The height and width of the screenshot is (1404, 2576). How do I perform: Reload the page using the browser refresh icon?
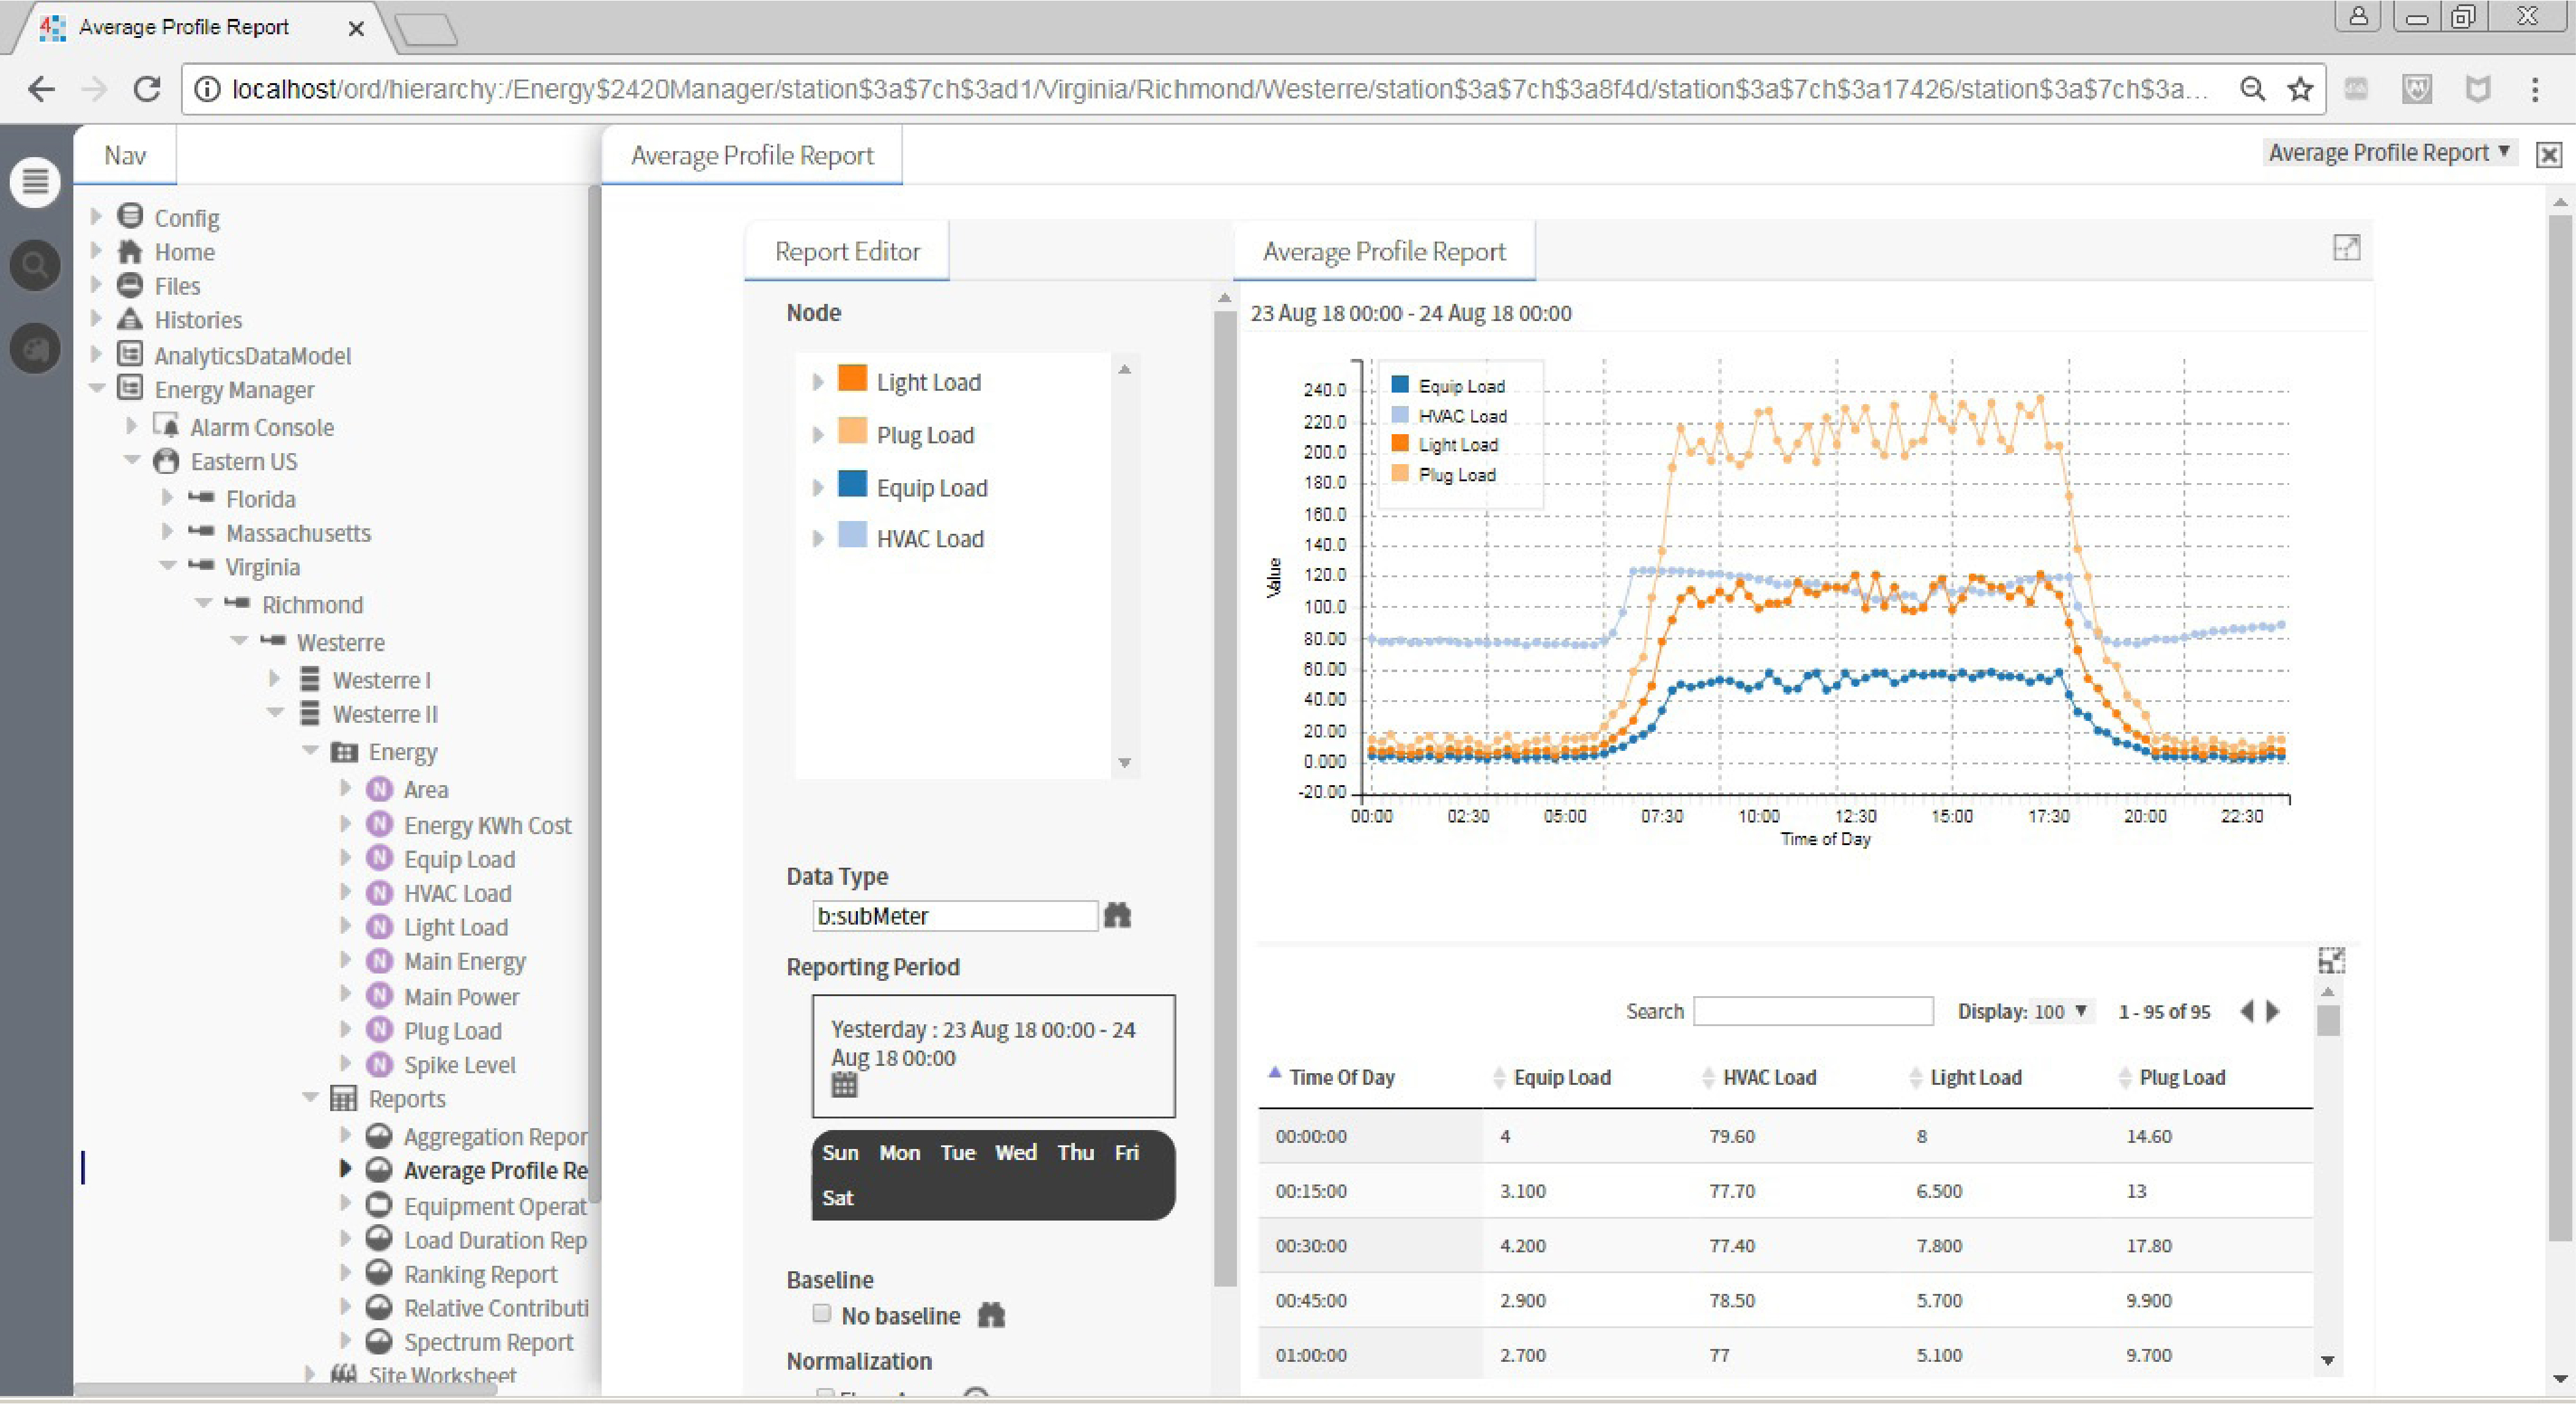click(x=147, y=89)
